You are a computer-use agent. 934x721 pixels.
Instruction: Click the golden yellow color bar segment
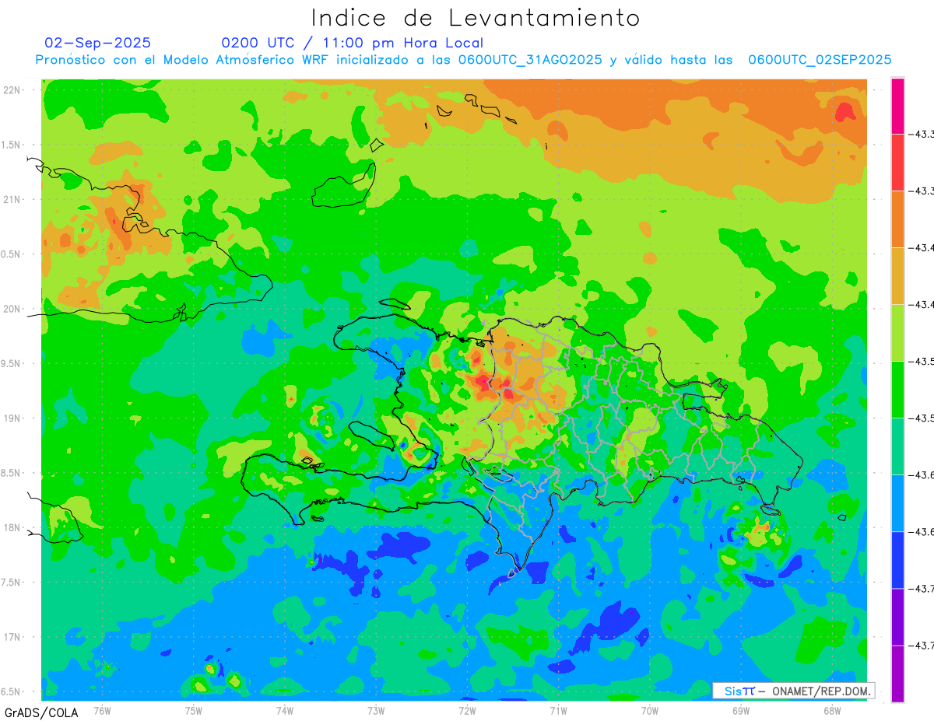click(897, 276)
